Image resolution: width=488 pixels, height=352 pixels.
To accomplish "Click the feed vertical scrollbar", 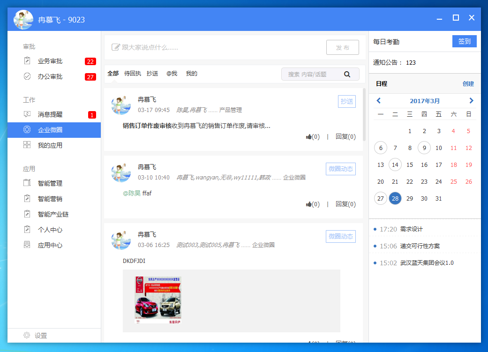I will [364, 114].
